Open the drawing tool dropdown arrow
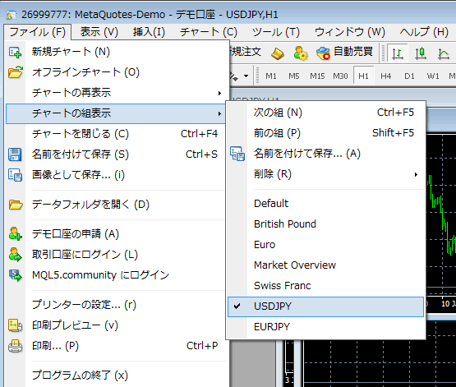This screenshot has height=387, width=456. [x=246, y=76]
